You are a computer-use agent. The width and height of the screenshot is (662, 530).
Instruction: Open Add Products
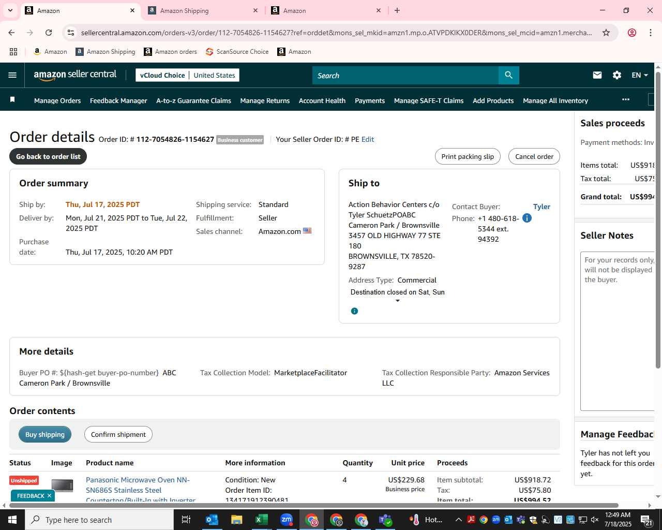[493, 100]
